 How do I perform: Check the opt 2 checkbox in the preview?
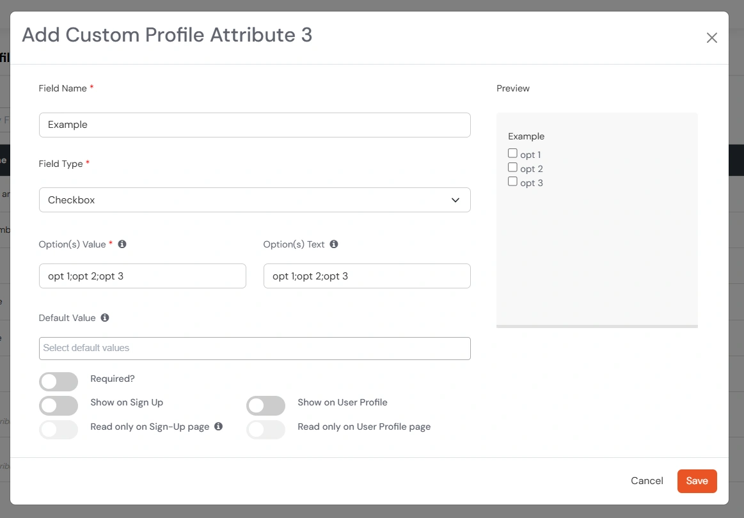click(x=512, y=167)
